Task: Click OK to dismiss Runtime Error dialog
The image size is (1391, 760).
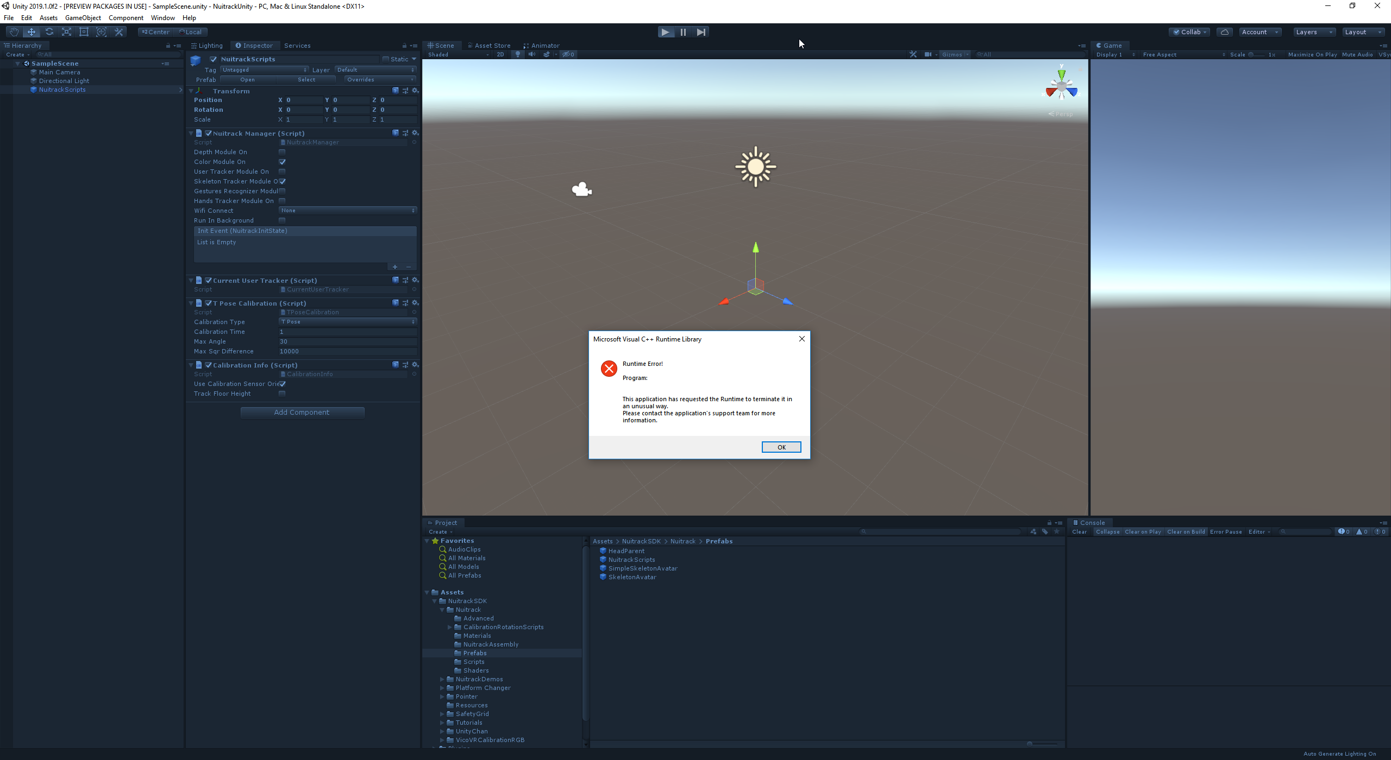Action: [781, 446]
